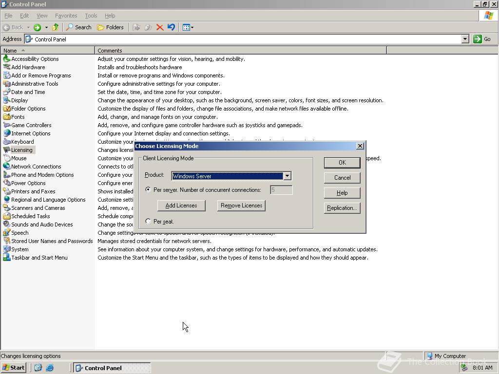Open the Edit menu
This screenshot has height=374, width=499.
(x=24, y=16)
